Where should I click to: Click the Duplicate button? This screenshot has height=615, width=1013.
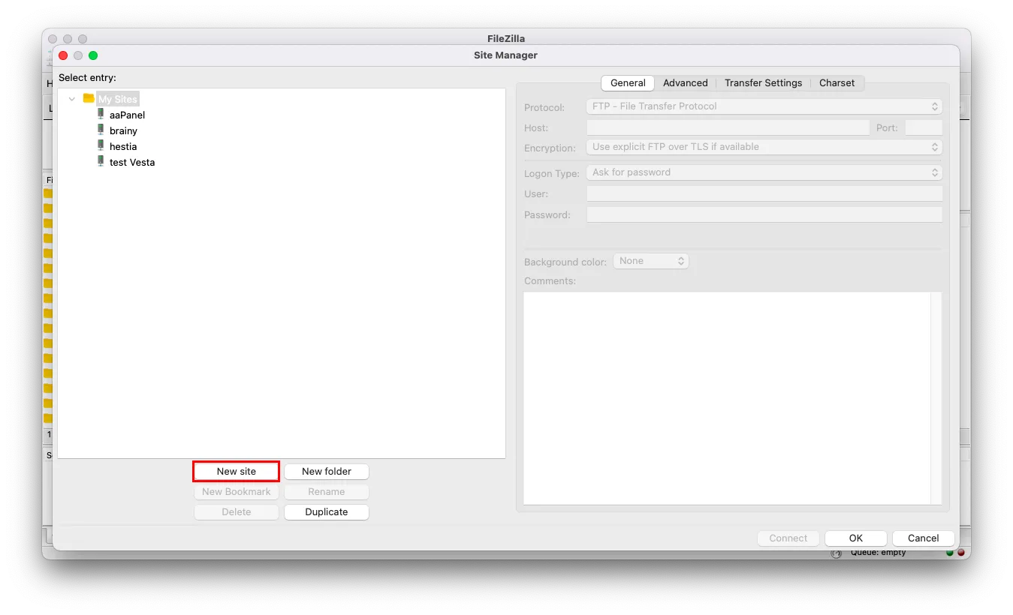[327, 511]
